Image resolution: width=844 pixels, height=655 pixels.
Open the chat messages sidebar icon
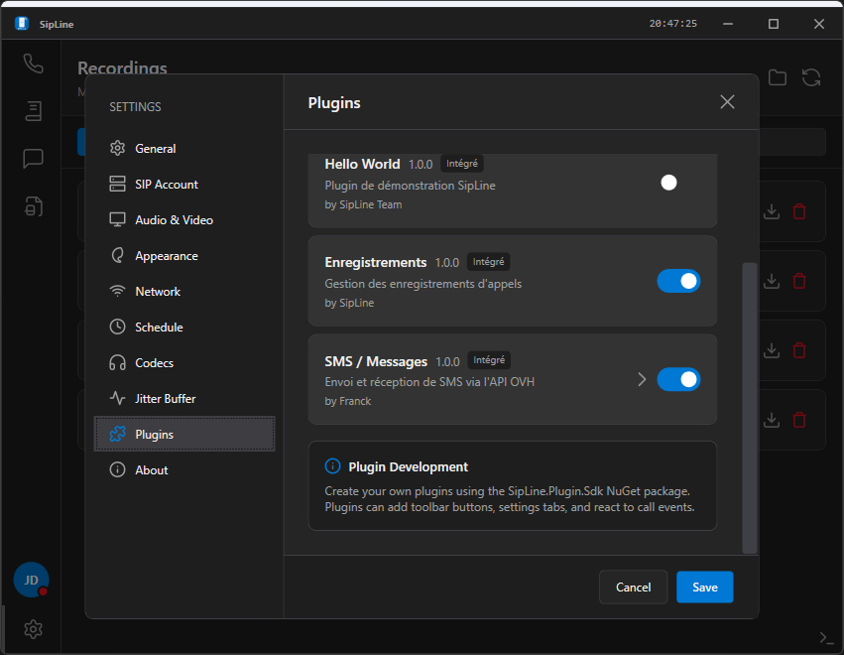click(x=33, y=158)
